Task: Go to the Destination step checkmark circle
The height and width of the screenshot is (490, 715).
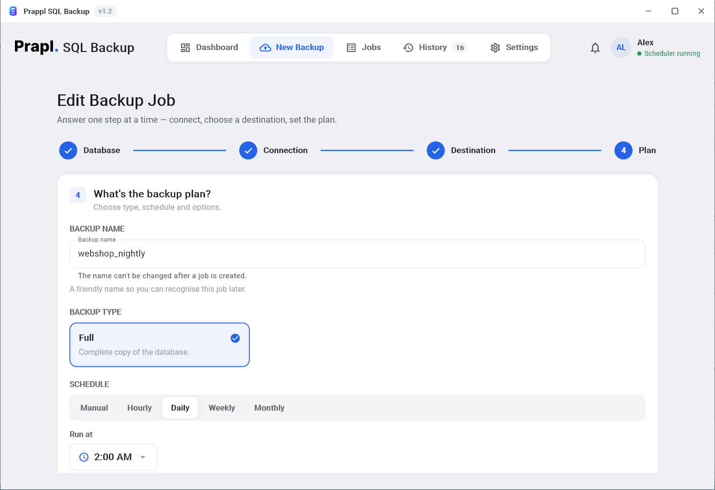Action: [436, 150]
